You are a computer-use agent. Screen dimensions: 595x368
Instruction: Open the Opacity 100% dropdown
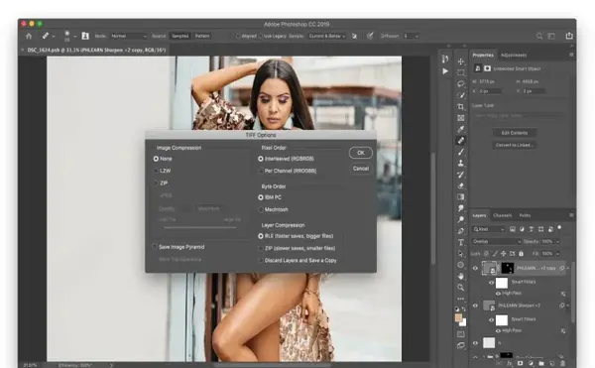557,242
